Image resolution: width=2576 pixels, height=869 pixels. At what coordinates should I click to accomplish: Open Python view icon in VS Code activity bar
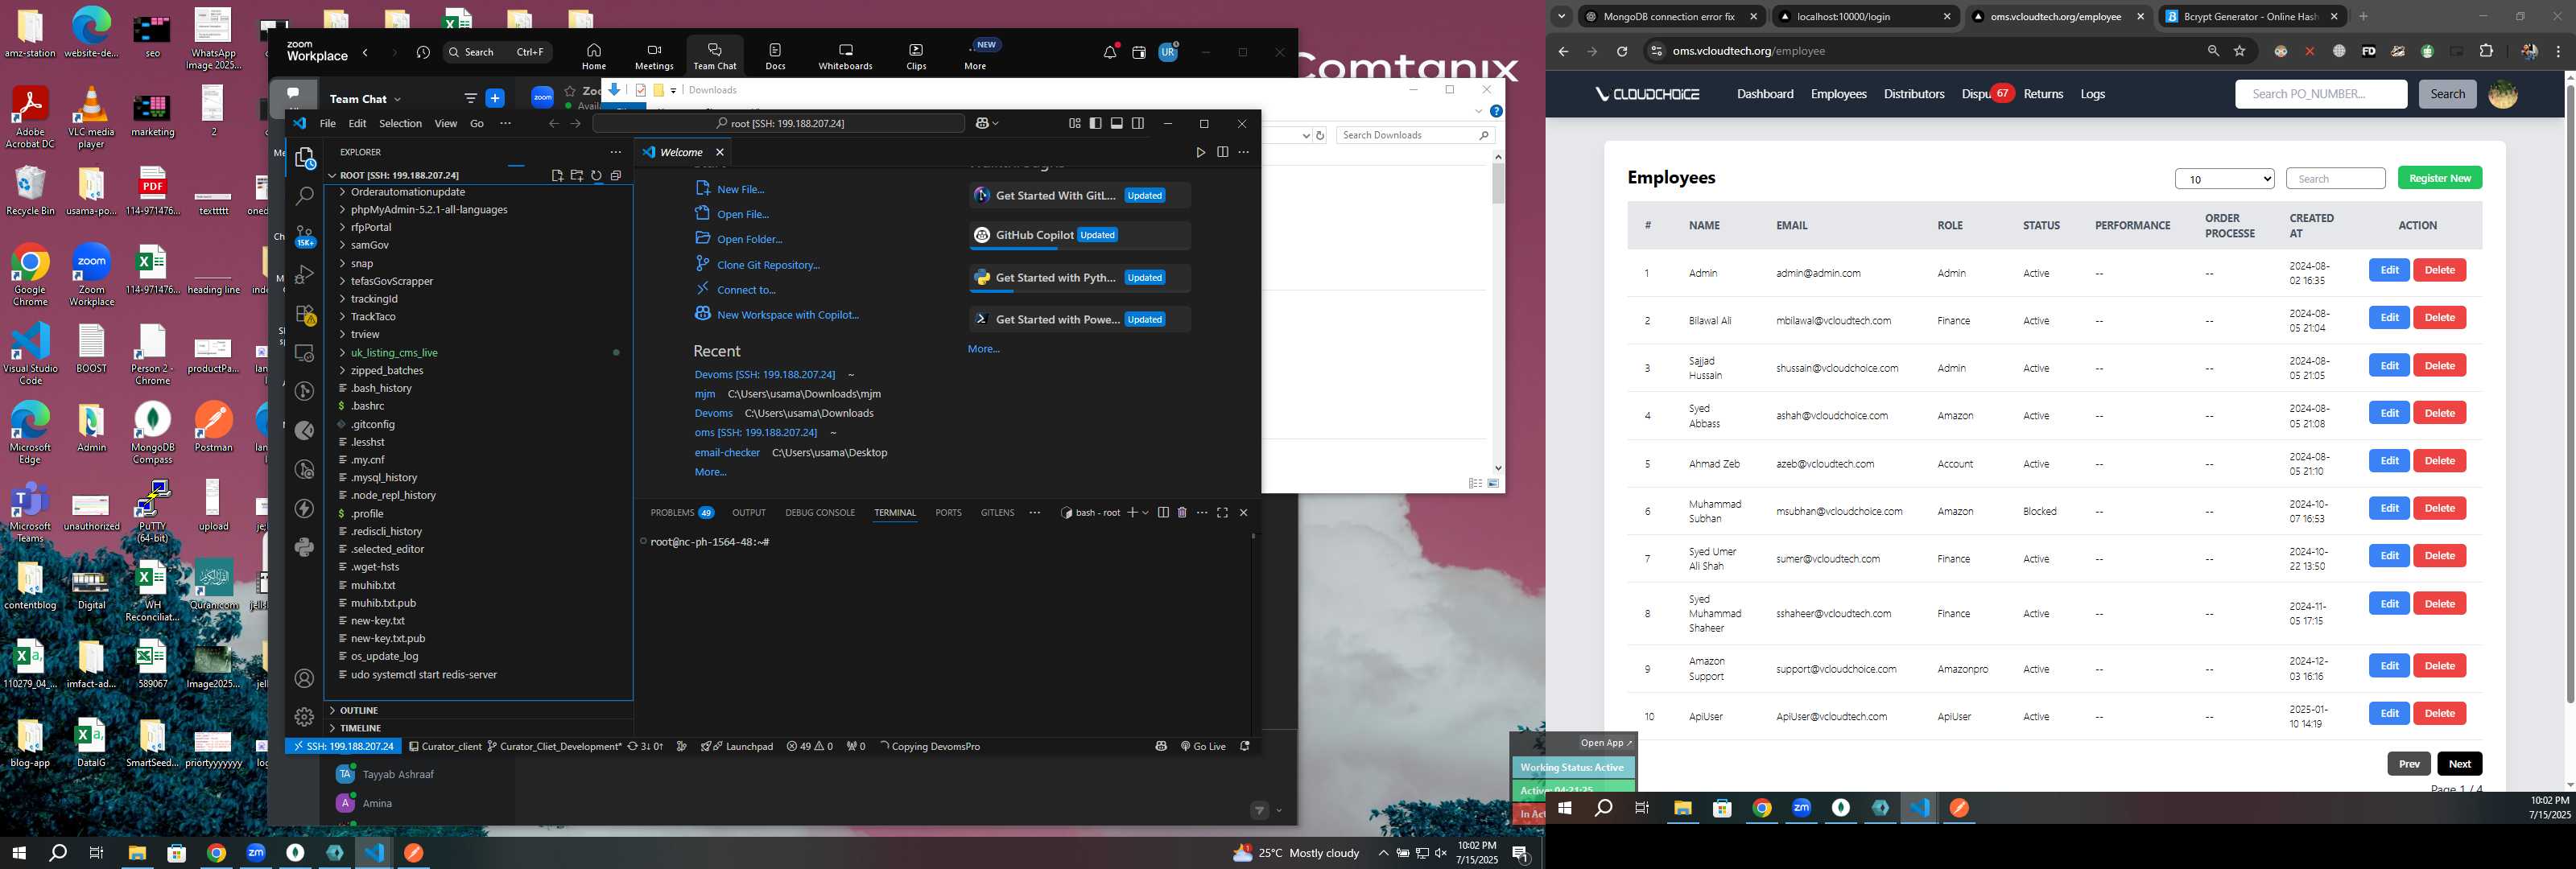(x=305, y=547)
